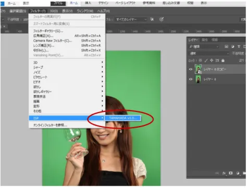Toggle prevent artboard auto-nesting lock icon
This screenshot has height=188, width=247.
pos(217,60)
